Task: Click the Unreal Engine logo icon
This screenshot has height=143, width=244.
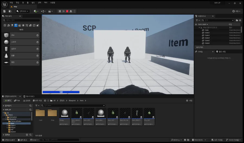Action: click(x=5, y=4)
